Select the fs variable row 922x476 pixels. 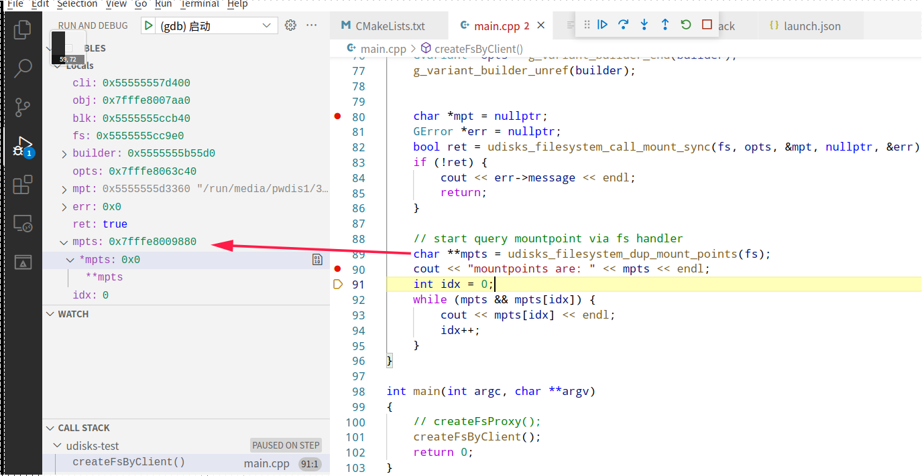pos(186,136)
